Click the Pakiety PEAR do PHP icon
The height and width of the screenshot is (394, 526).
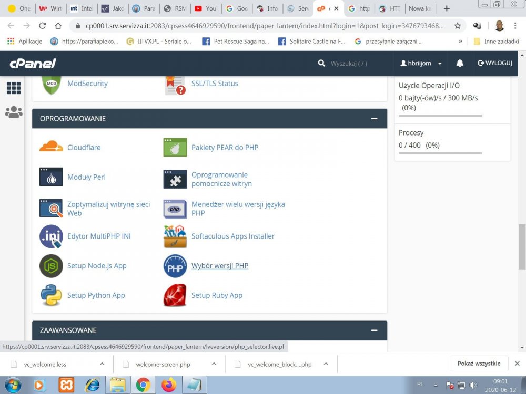tap(175, 147)
